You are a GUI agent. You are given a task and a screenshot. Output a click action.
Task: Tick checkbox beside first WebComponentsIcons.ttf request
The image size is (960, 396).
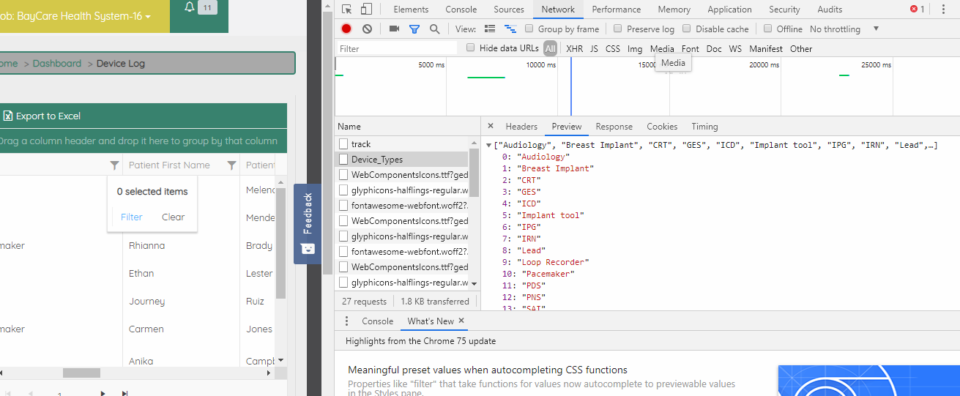[x=343, y=175]
